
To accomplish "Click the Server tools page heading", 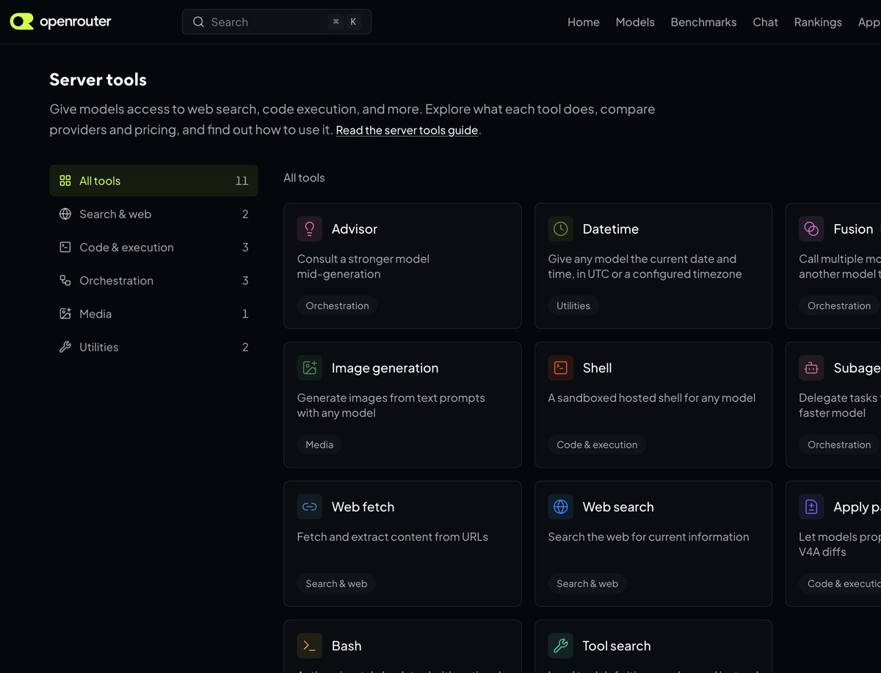I will coord(98,79).
